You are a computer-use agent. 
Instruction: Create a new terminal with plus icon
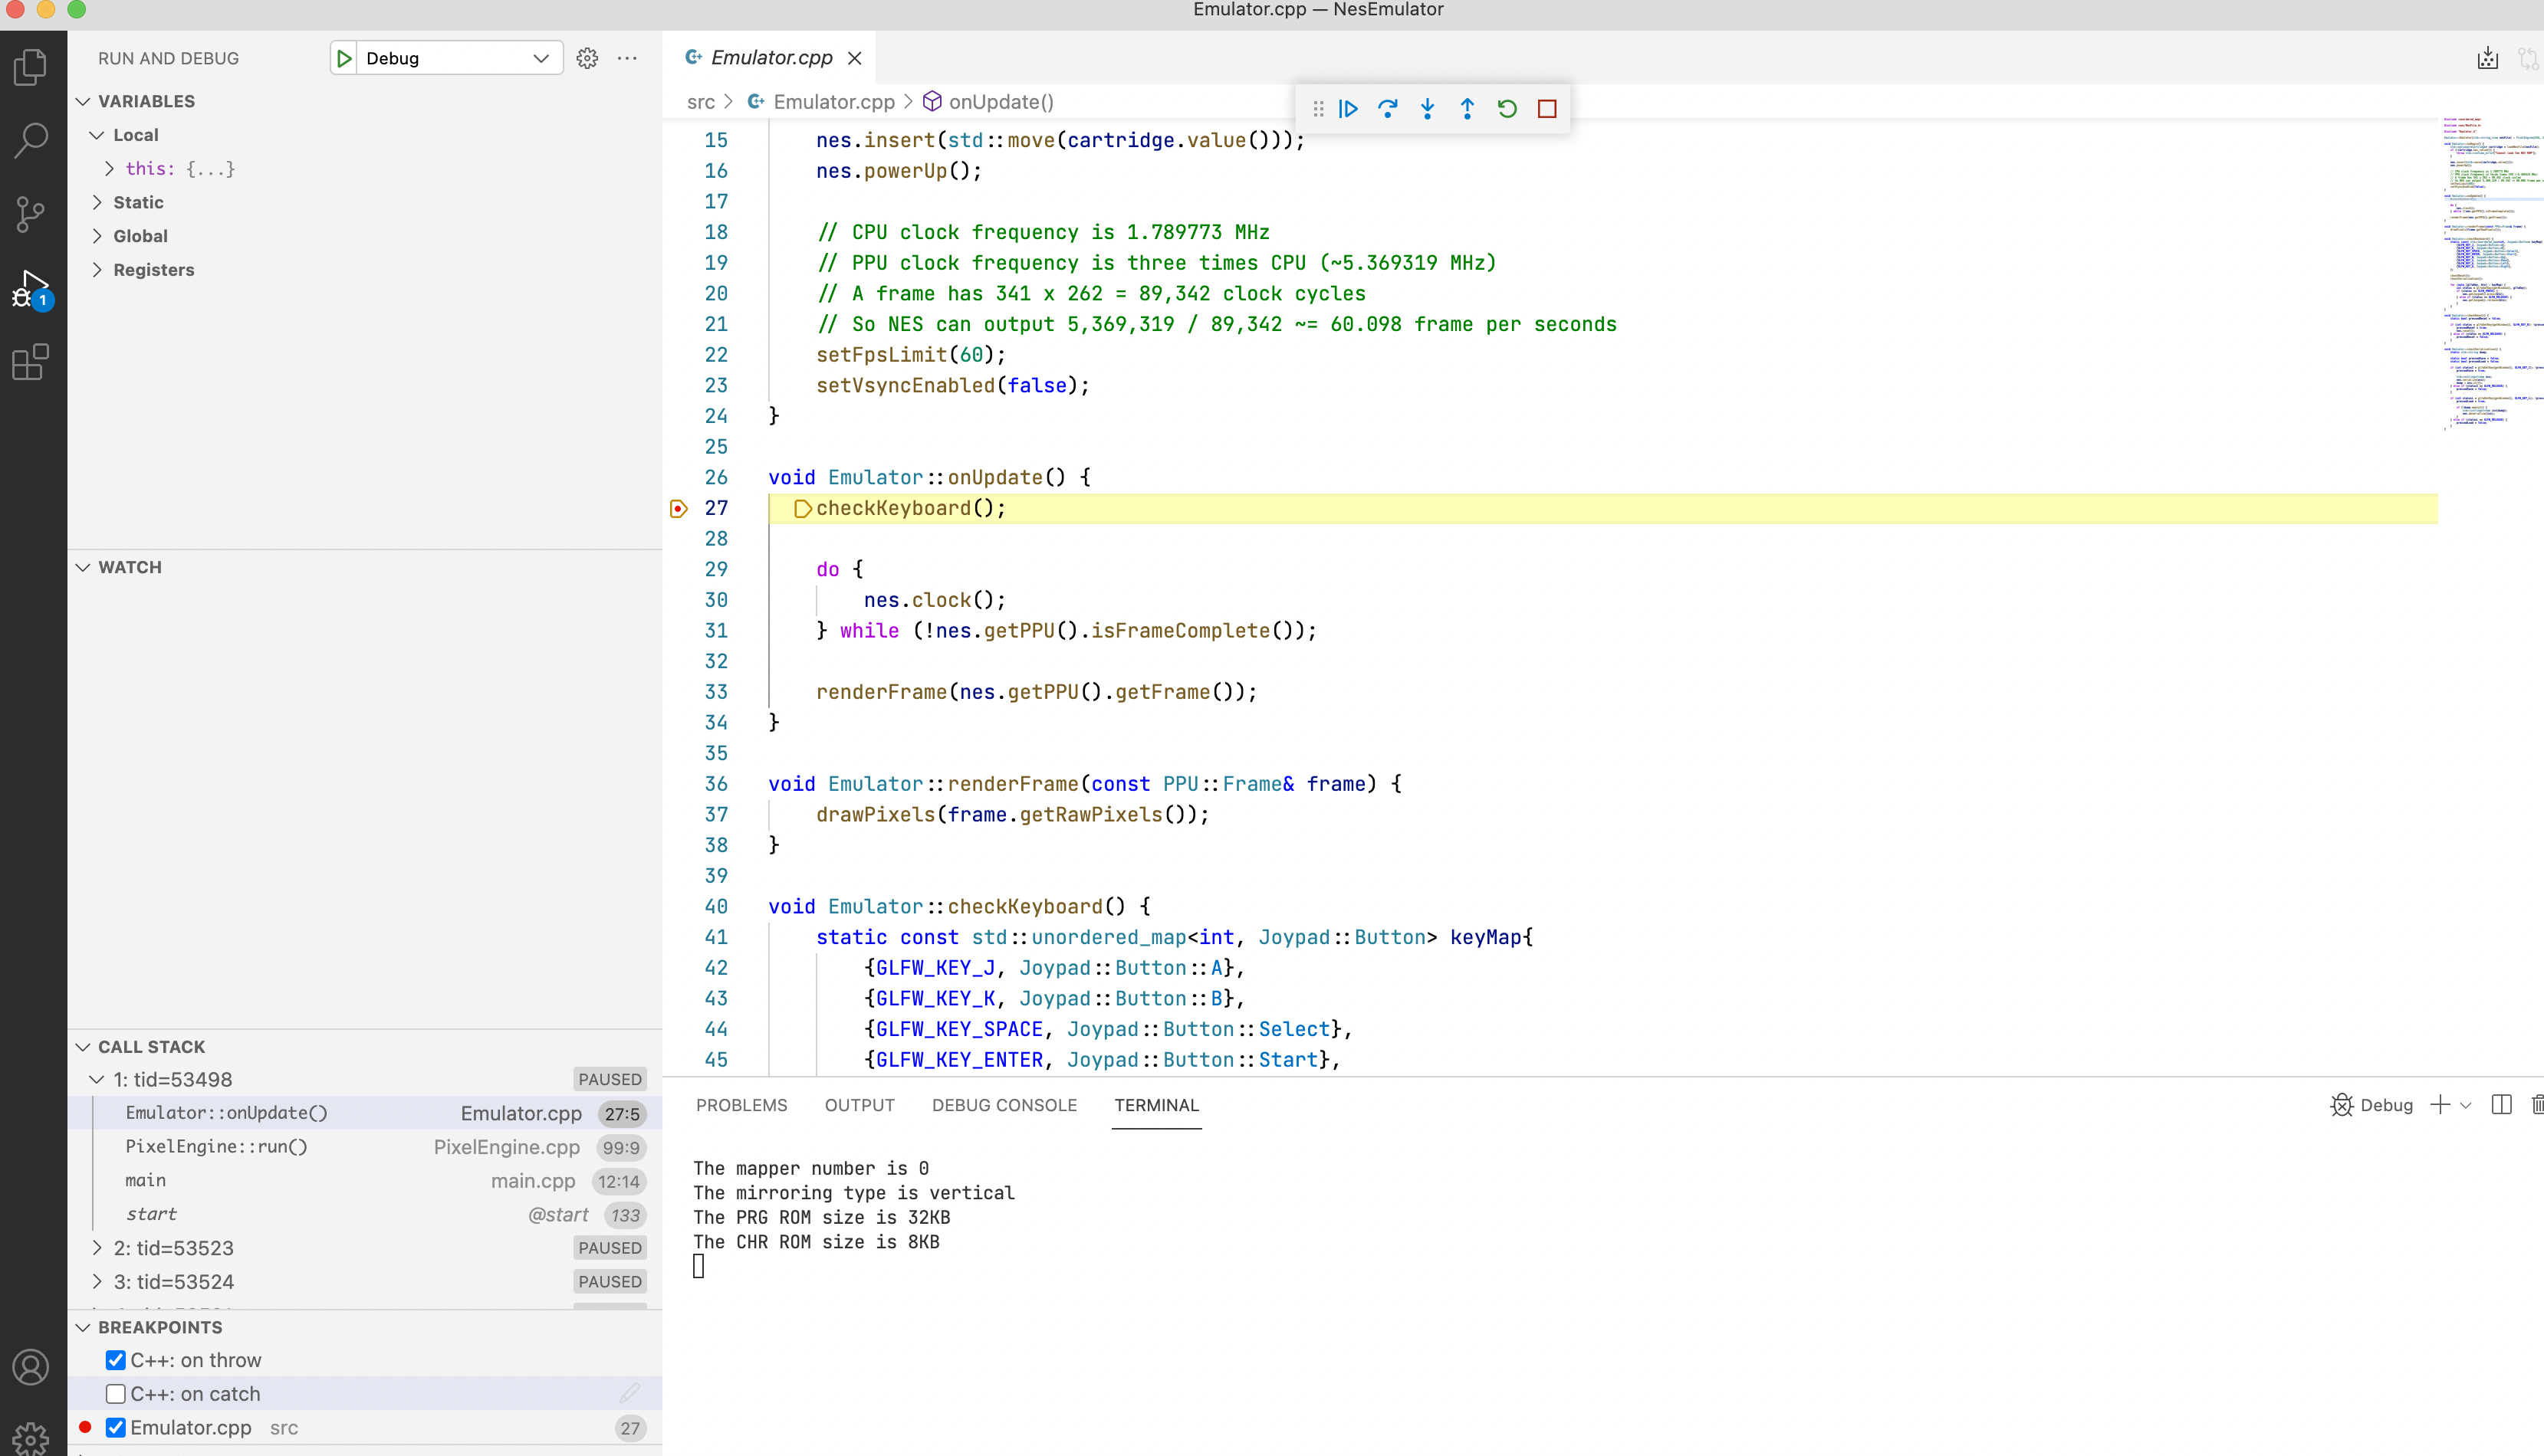tap(2440, 1105)
